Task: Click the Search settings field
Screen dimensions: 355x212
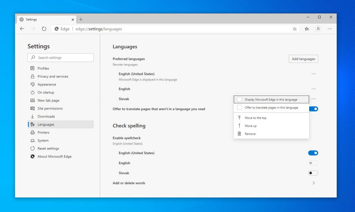Action: (60, 58)
